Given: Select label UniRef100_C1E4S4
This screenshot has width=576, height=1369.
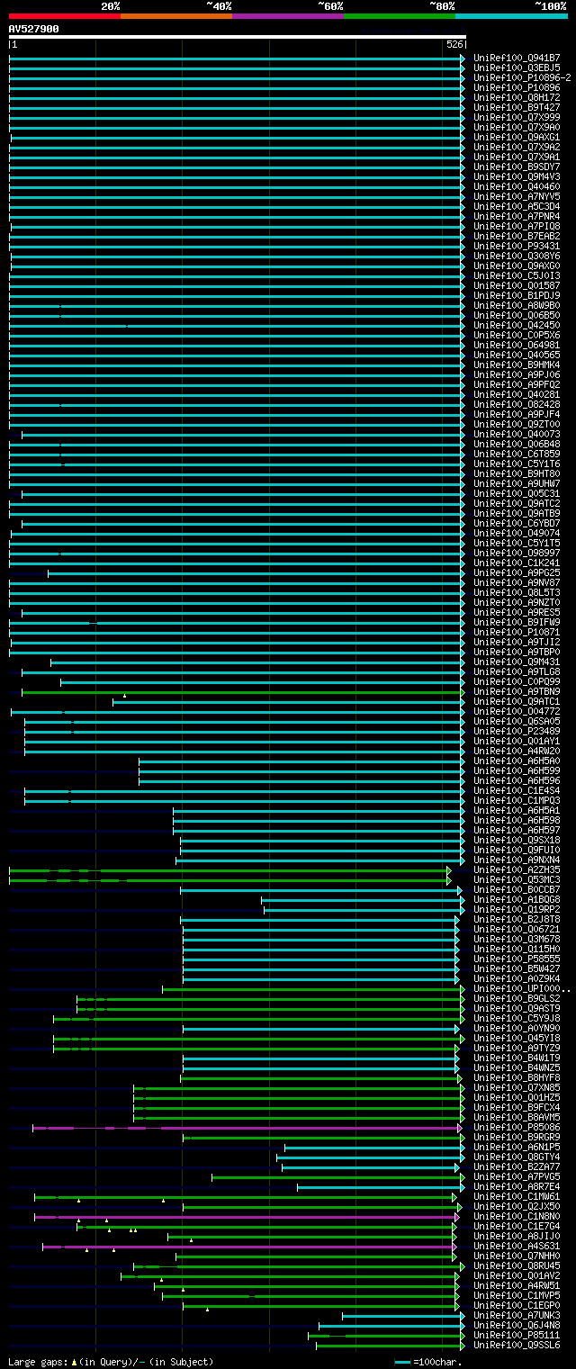Looking at the screenshot, I should (x=517, y=791).
